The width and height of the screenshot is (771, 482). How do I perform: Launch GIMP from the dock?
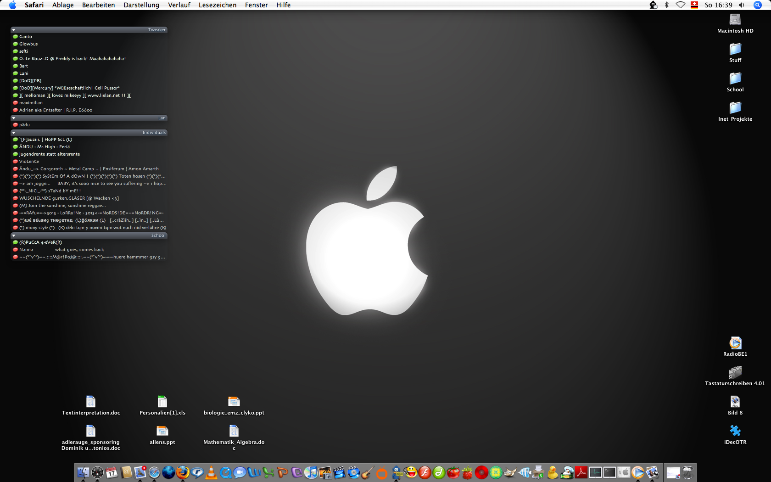coord(510,472)
